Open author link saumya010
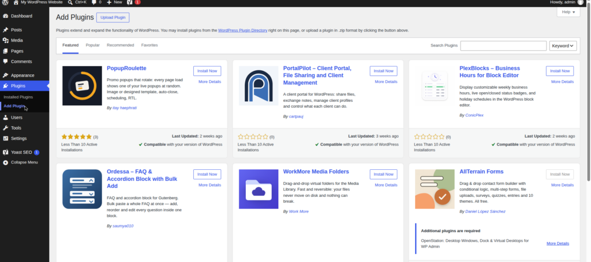The image size is (591, 262). click(x=123, y=226)
